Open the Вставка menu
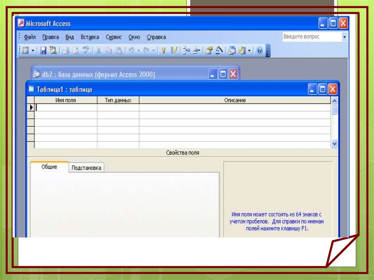 90,37
